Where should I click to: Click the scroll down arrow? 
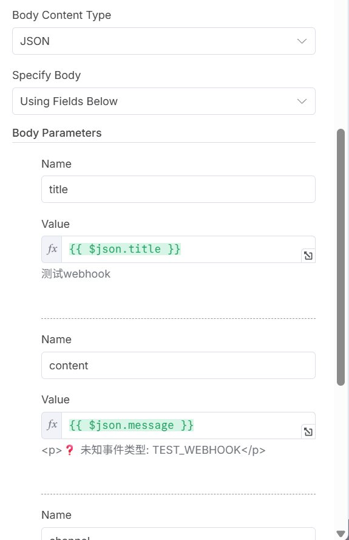[x=341, y=534]
